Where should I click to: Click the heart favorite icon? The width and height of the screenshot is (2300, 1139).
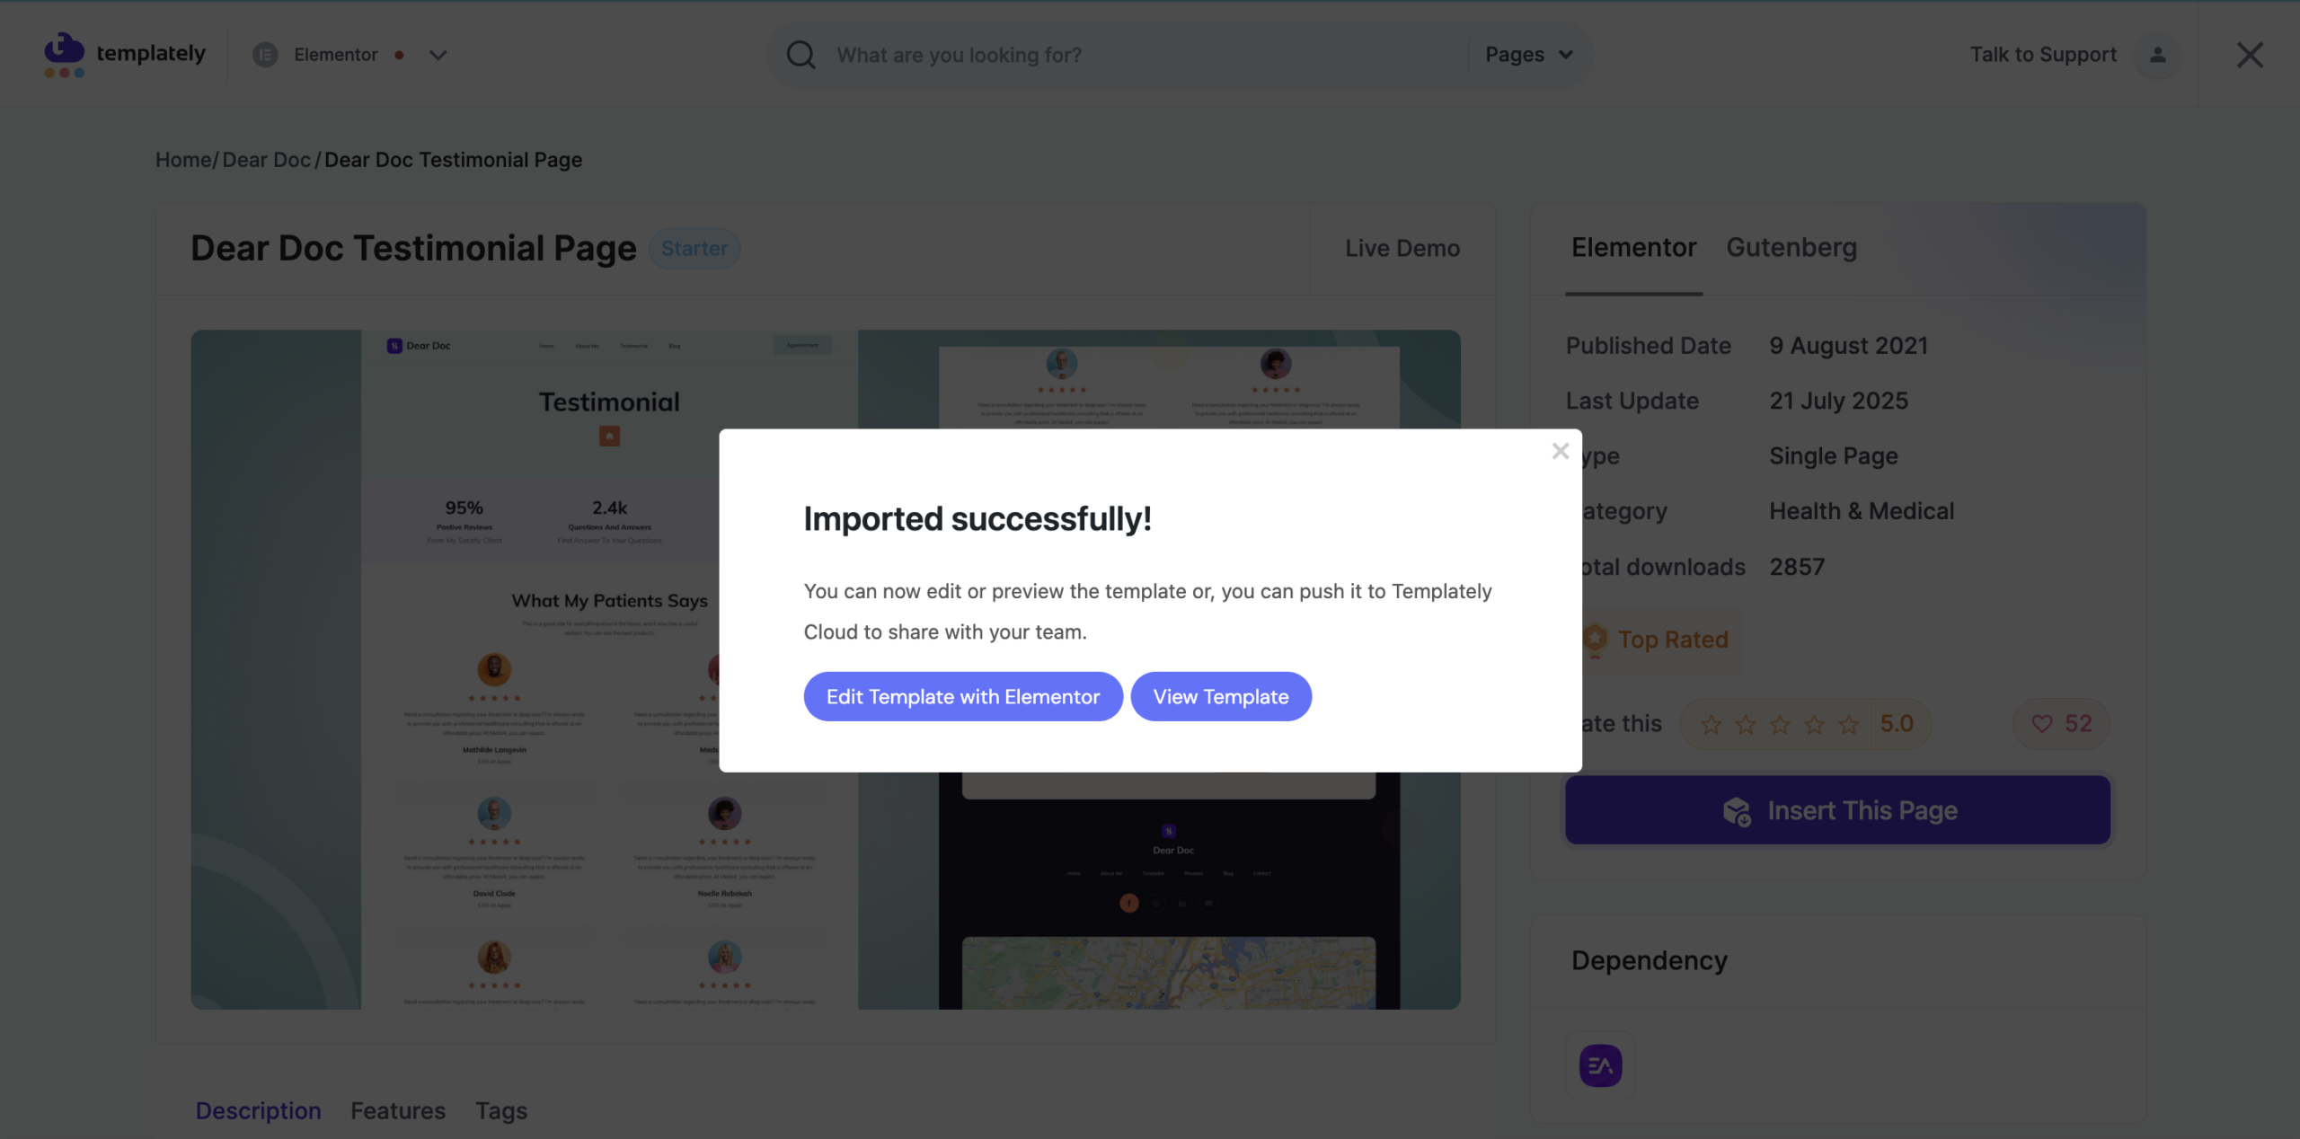pos(2042,724)
